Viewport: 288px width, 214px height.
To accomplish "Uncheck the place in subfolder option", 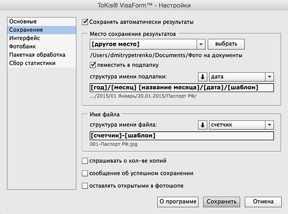I will [93, 65].
